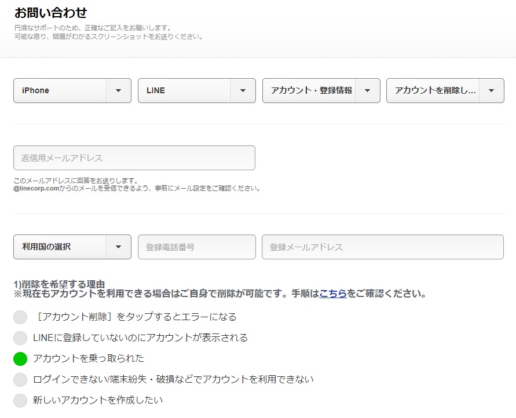Screen dimensions: 516x418
Task: Click the 登録電話番号 input field
Action: pos(197,247)
